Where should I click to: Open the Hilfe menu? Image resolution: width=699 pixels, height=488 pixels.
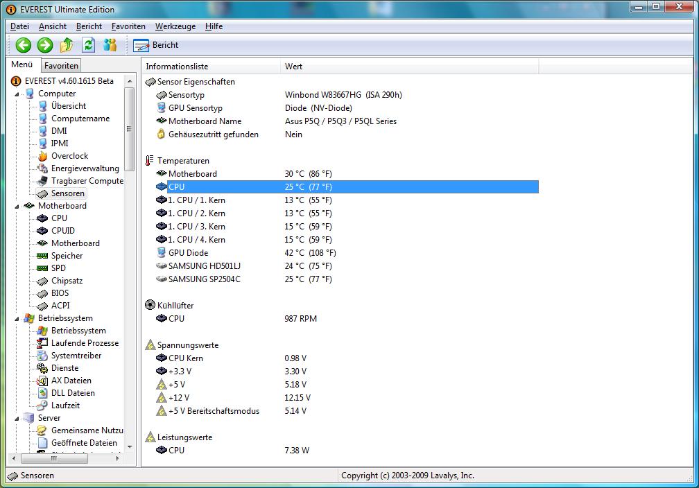pos(214,26)
